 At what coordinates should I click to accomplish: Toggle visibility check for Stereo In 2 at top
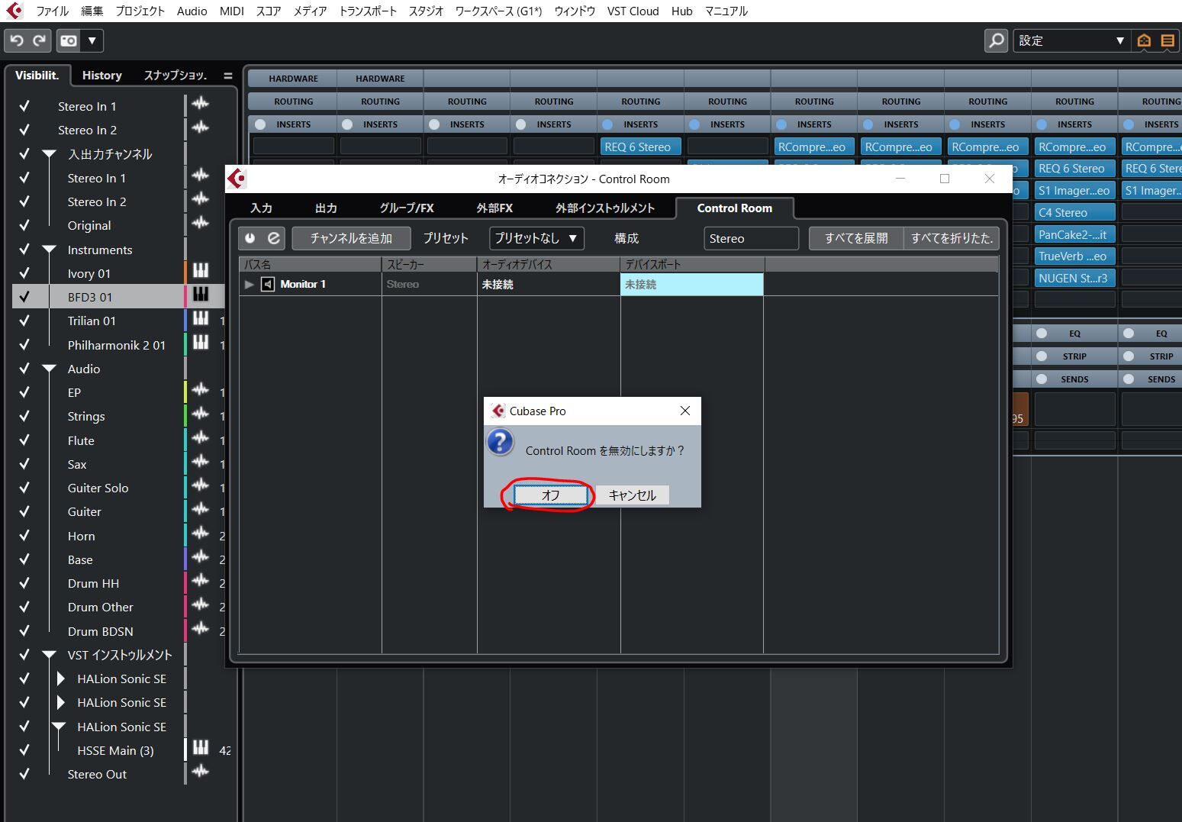click(x=24, y=130)
